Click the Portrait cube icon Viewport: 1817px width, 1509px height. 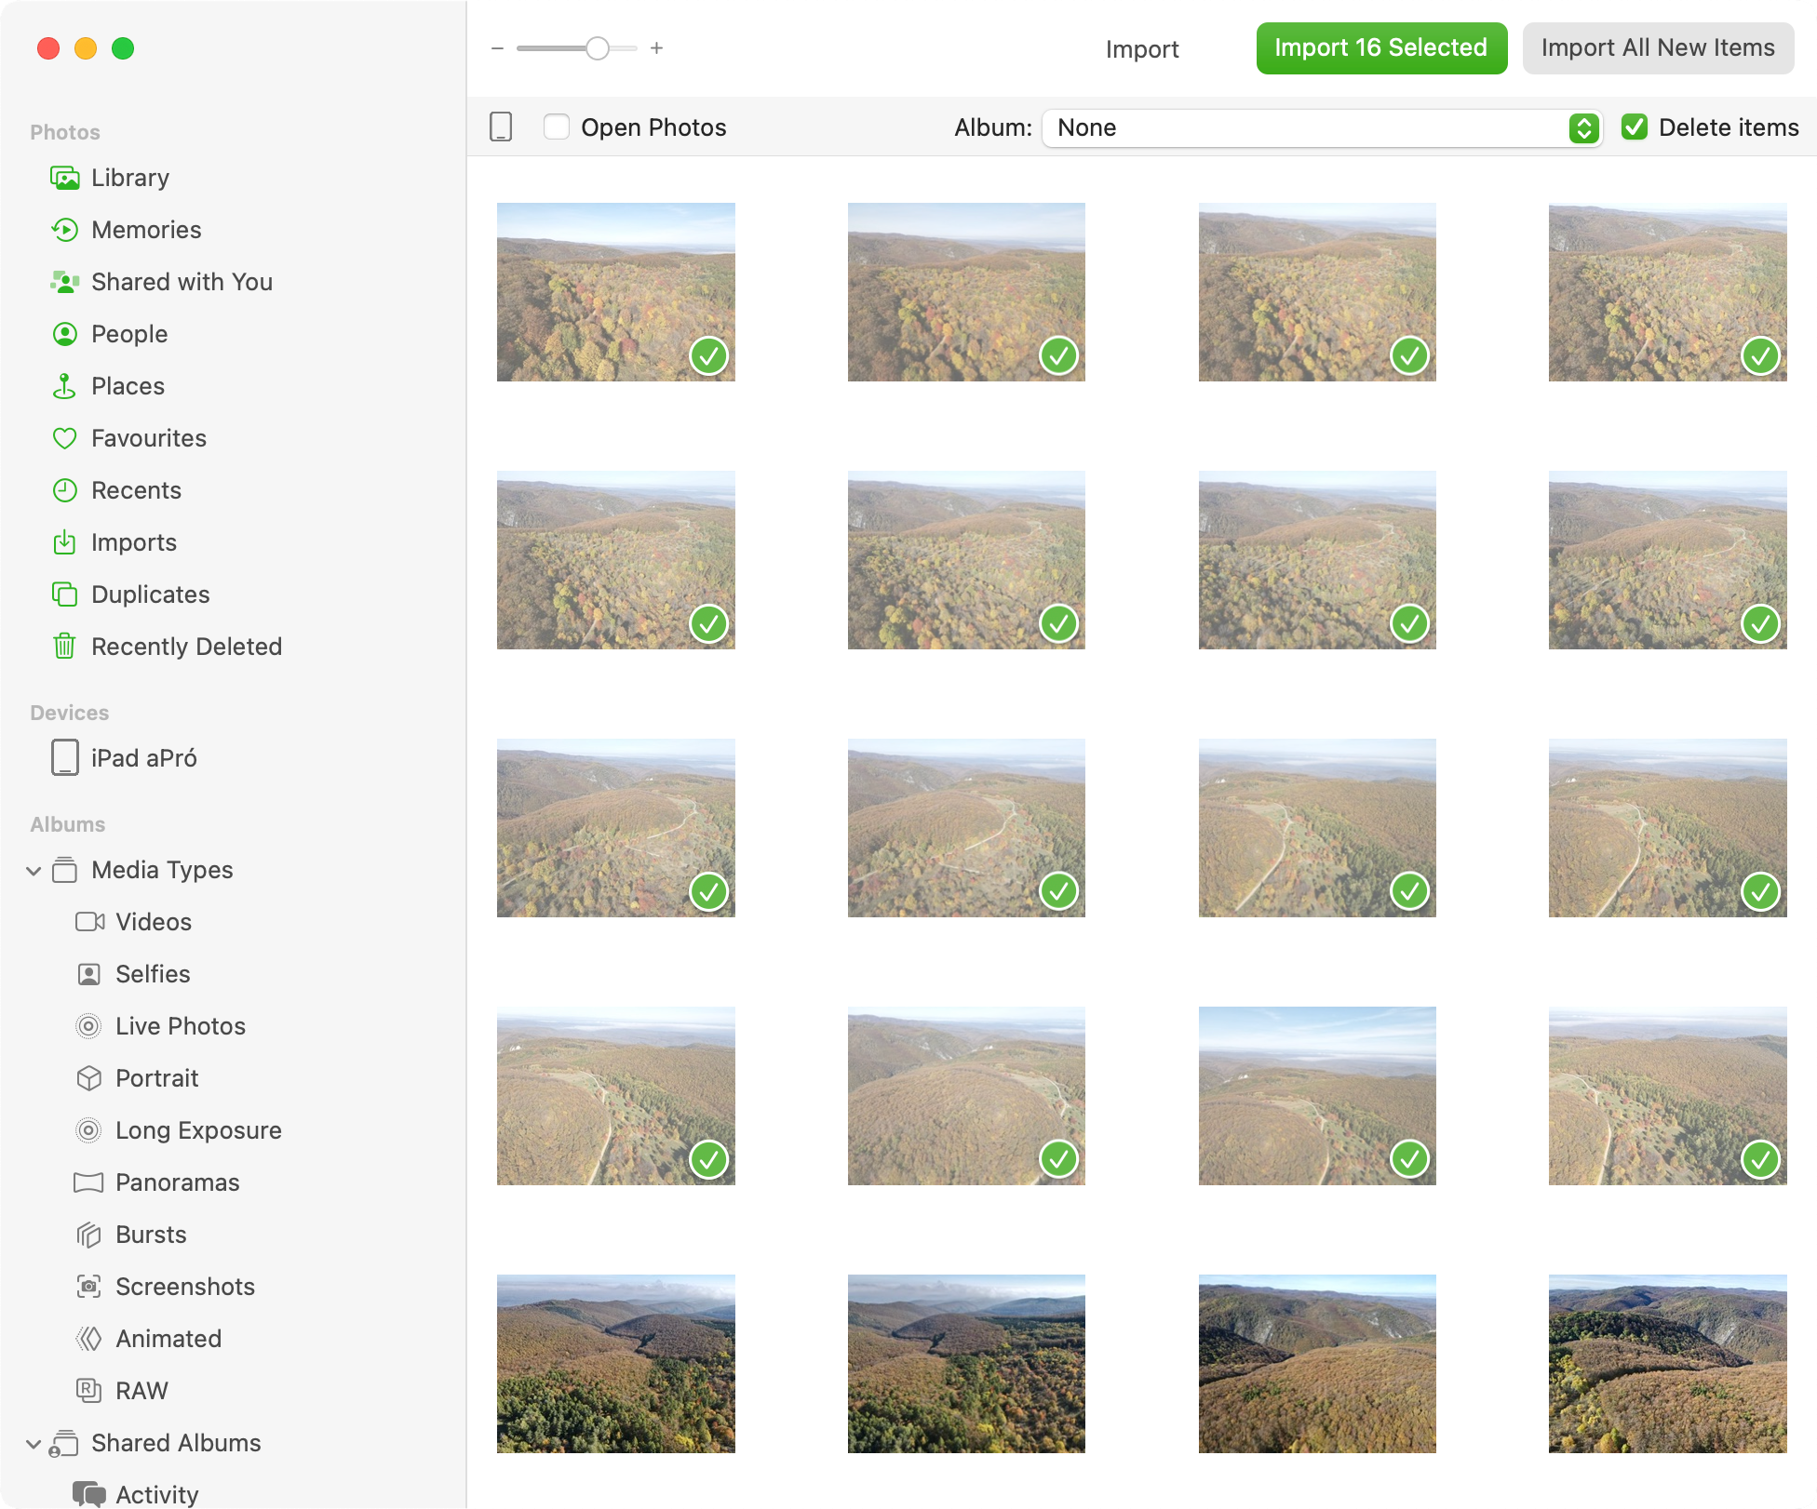coord(89,1078)
